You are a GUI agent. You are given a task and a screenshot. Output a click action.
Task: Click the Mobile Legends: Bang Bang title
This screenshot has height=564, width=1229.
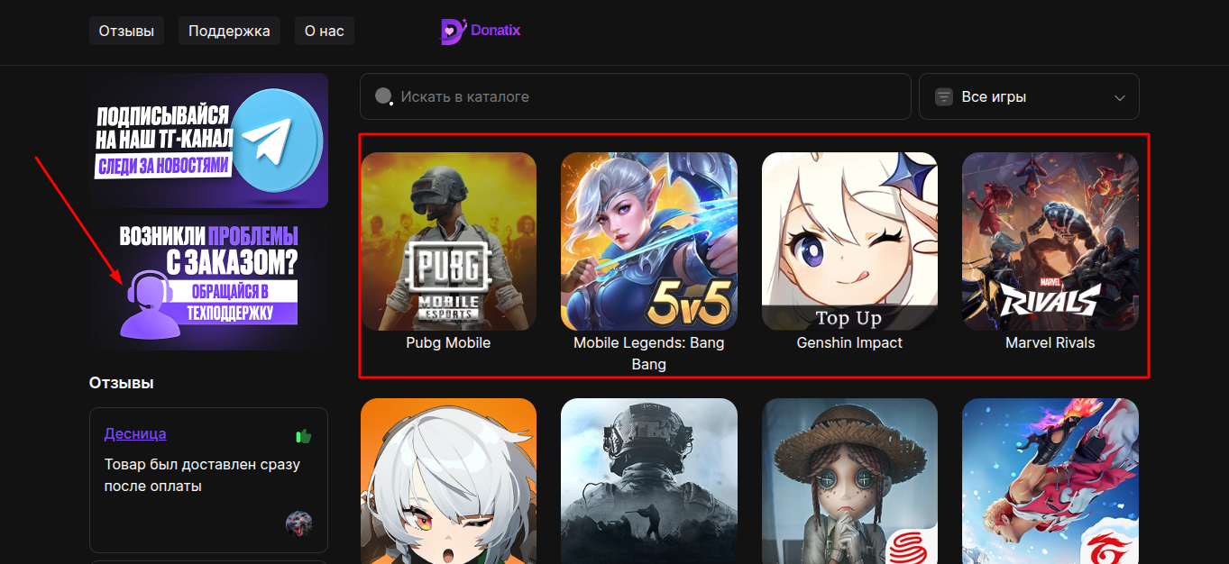[649, 354]
